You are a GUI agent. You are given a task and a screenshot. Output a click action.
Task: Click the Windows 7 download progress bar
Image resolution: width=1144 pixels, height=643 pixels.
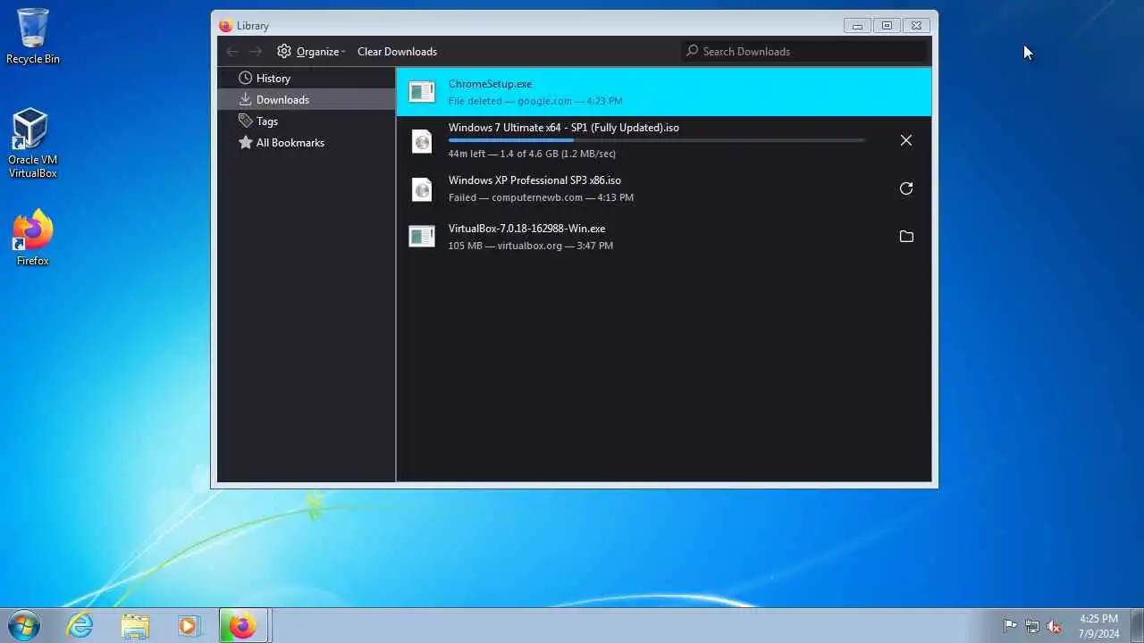(657, 140)
